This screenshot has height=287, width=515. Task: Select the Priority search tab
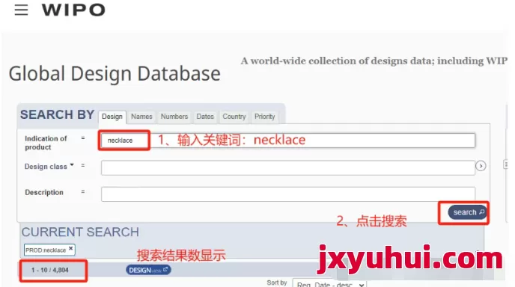[265, 117]
